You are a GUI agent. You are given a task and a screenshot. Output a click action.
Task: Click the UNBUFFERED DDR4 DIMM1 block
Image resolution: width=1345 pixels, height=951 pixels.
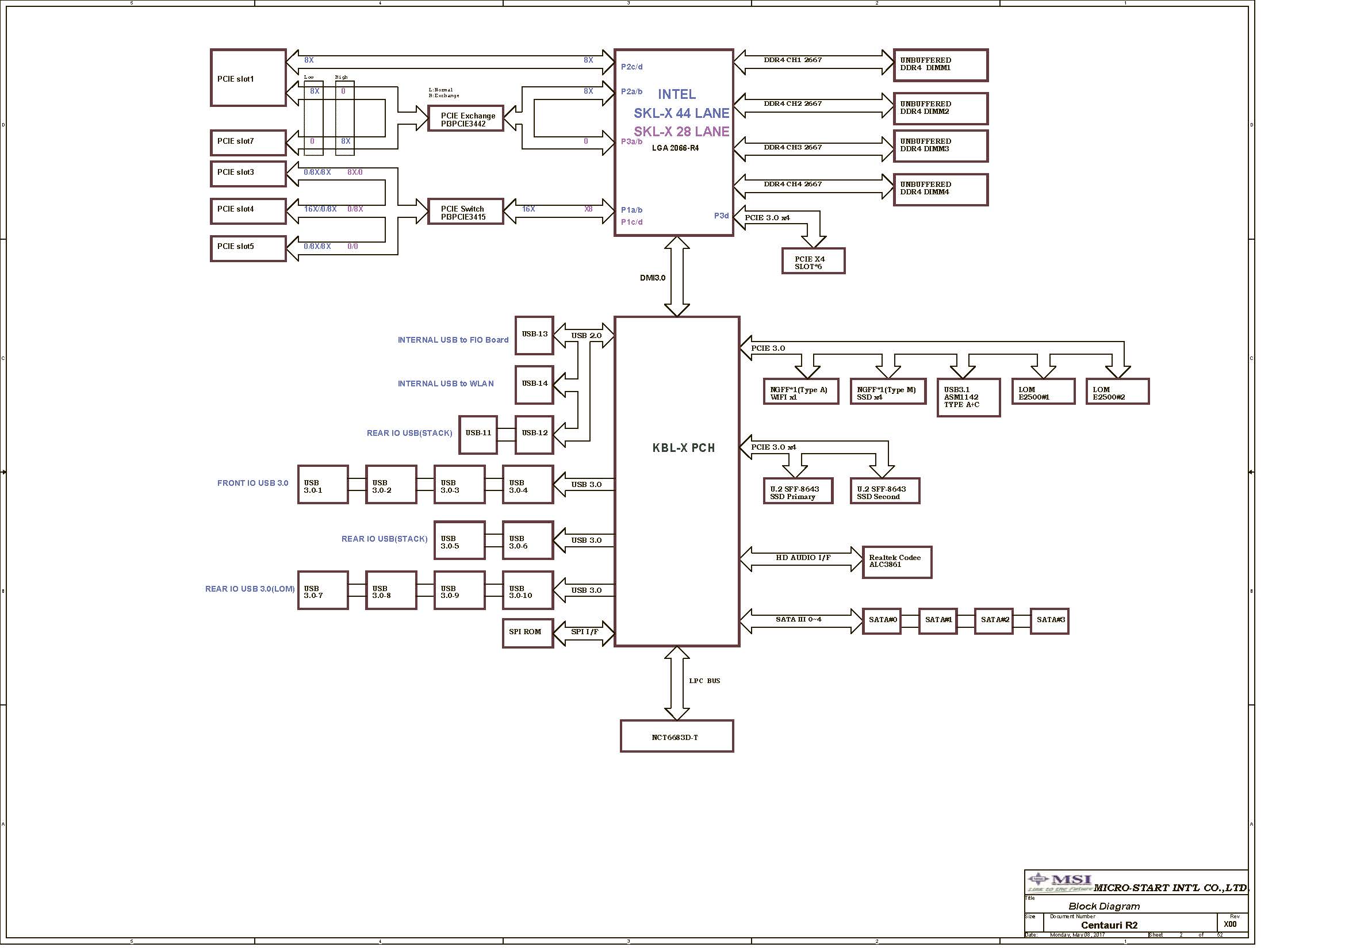pos(941,65)
